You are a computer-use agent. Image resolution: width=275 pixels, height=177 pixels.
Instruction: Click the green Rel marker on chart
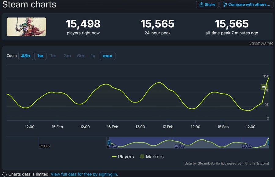coord(264,87)
